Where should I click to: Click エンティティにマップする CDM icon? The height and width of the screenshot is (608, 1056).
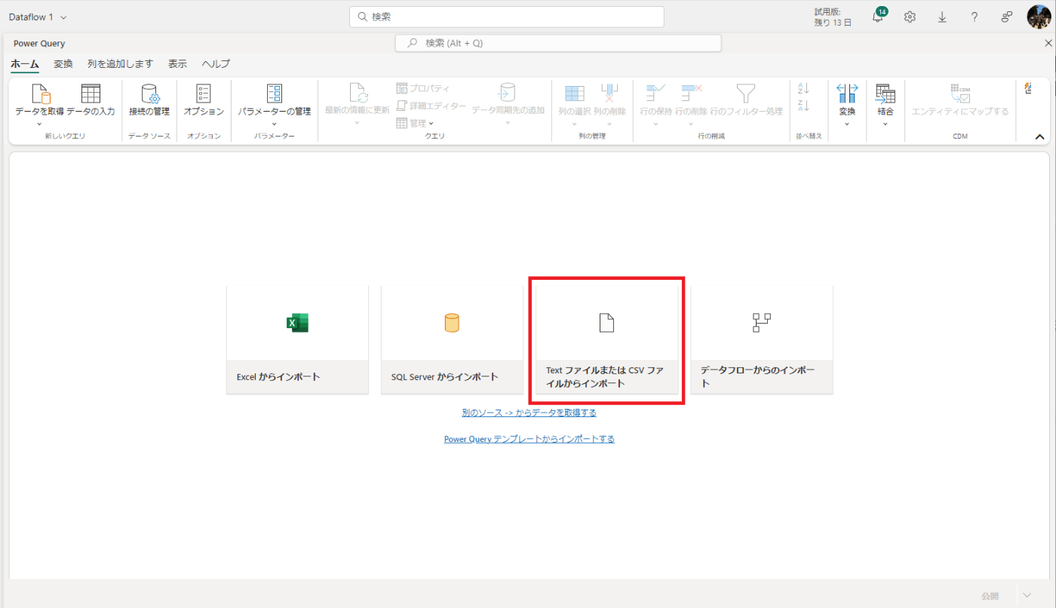[x=960, y=94]
